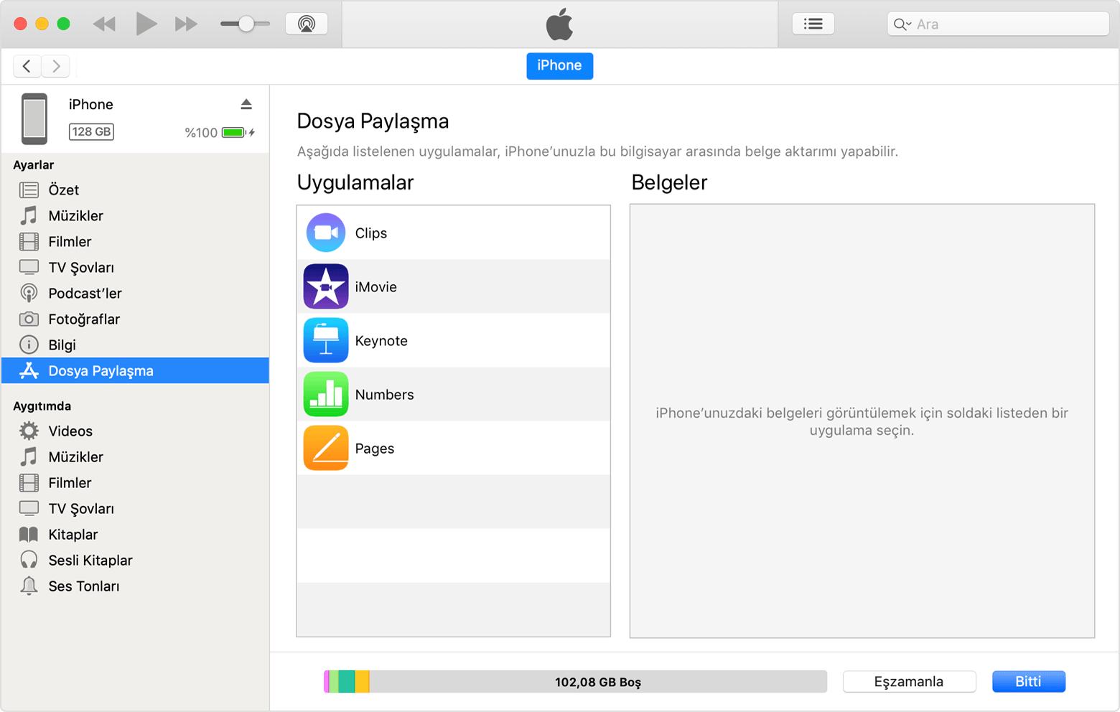Viewport: 1120px width, 712px height.
Task: Open TV Şovları under Ayarlar
Action: point(135,267)
